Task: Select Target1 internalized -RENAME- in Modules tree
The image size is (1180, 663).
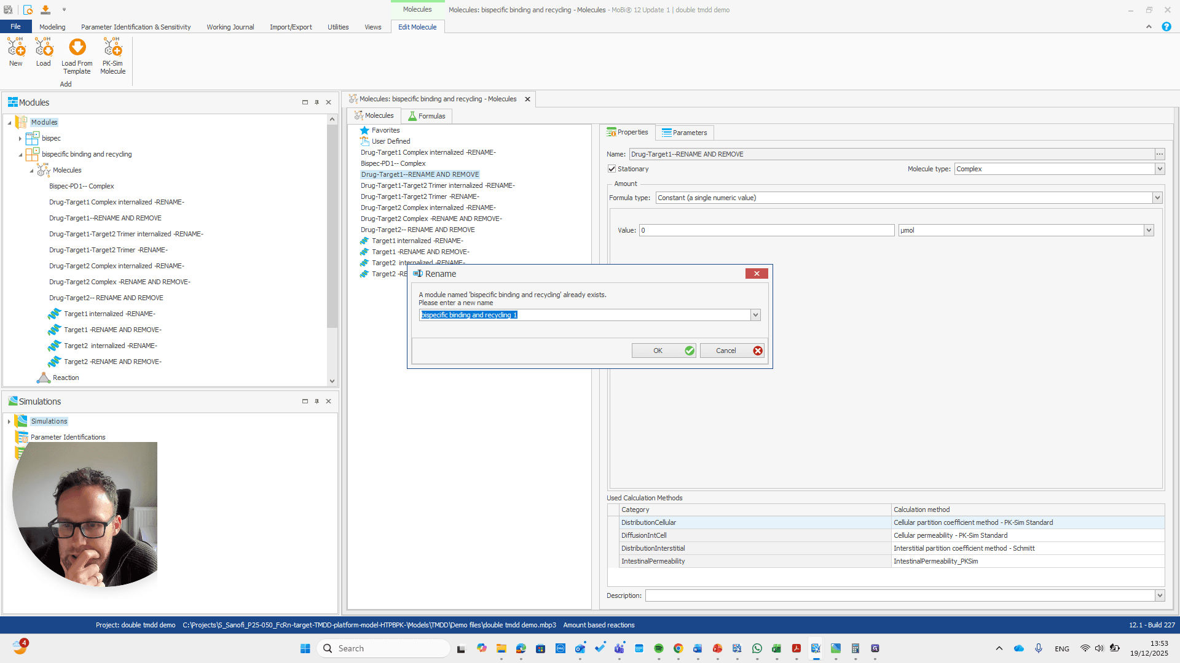Action: [109, 314]
